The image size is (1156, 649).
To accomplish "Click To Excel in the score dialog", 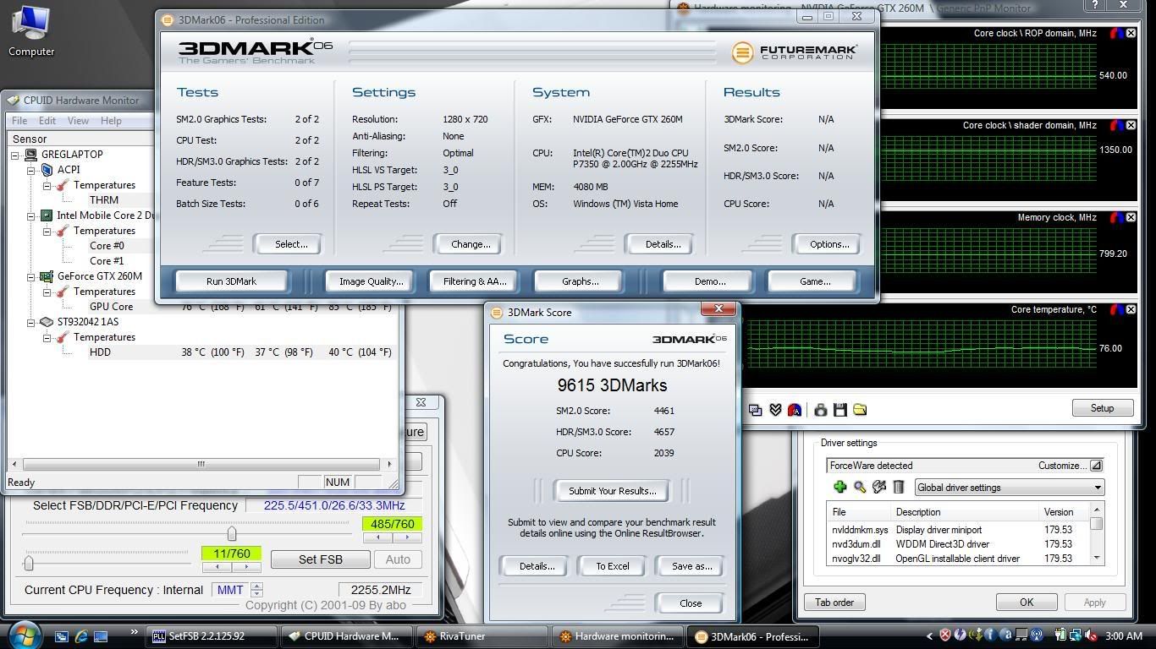I will [x=613, y=566].
